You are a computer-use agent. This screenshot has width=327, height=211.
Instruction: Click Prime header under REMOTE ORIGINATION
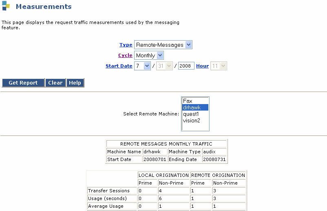tap(201, 183)
